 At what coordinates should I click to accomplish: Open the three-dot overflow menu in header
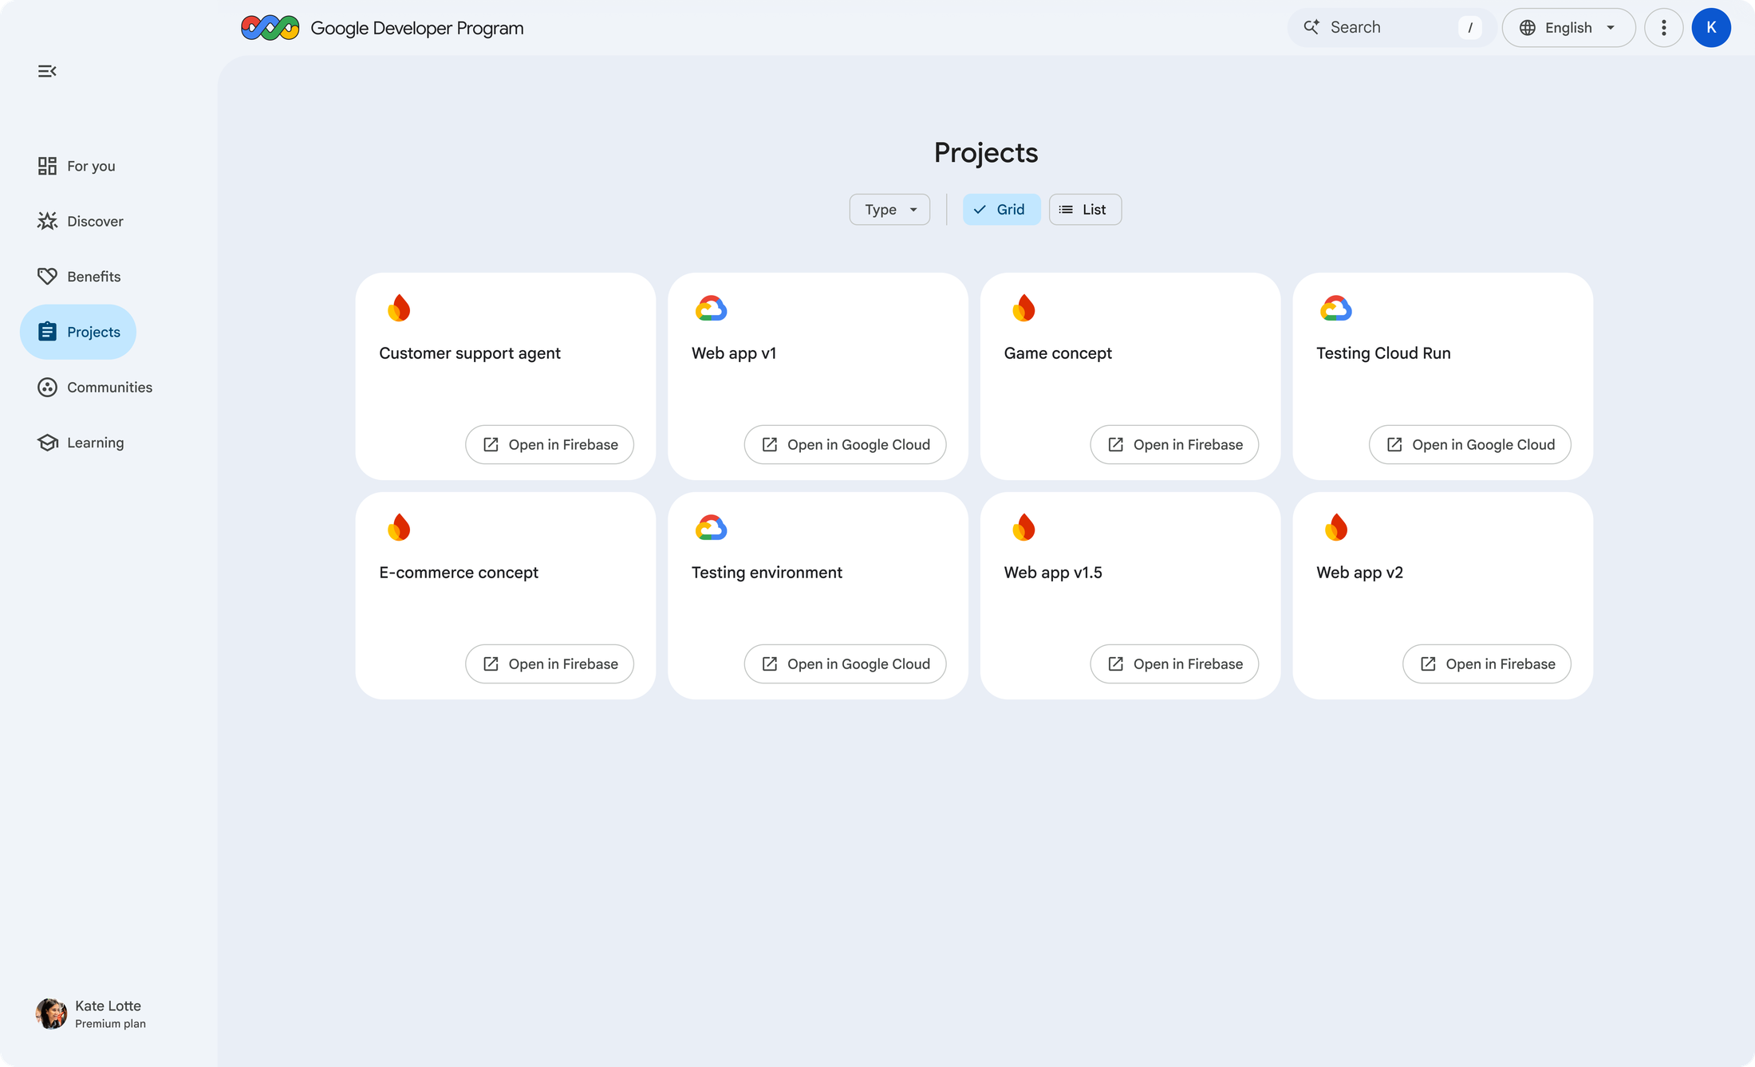tap(1664, 27)
